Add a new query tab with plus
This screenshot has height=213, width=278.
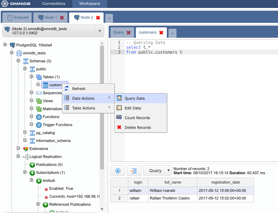(172, 33)
